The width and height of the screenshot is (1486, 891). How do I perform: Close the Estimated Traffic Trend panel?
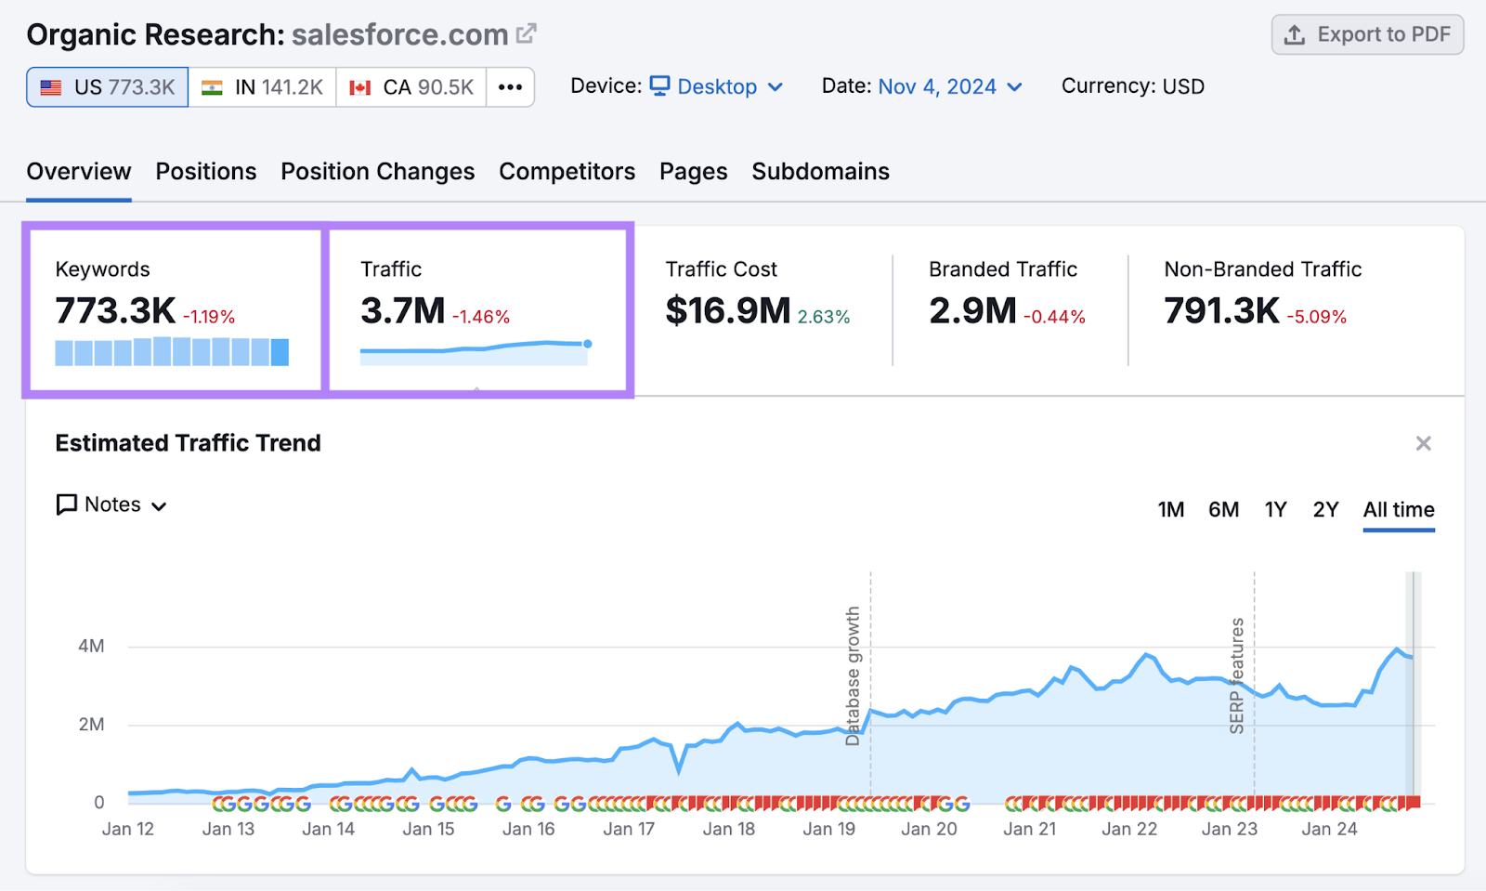coord(1423,443)
